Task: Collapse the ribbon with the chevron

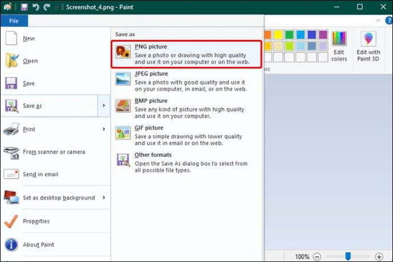Action: coord(378,21)
